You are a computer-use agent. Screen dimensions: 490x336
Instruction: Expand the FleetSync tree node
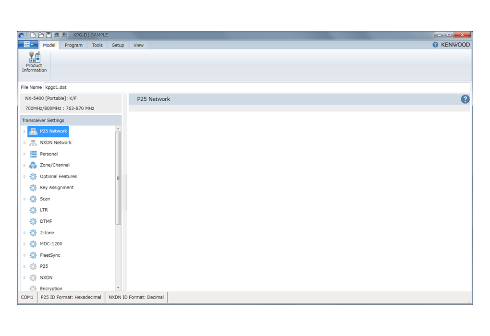click(24, 255)
